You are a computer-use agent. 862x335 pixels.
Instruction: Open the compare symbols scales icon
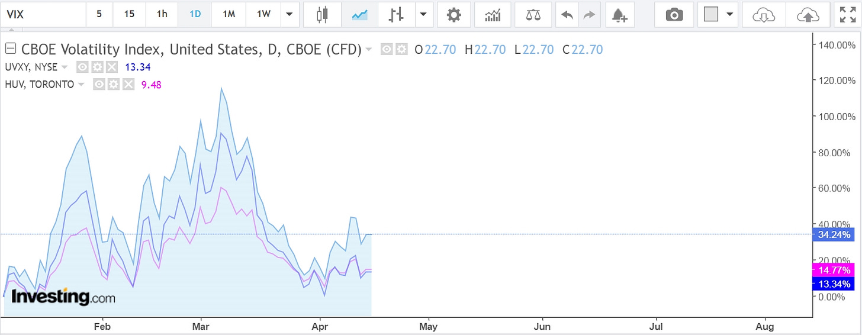coord(532,14)
